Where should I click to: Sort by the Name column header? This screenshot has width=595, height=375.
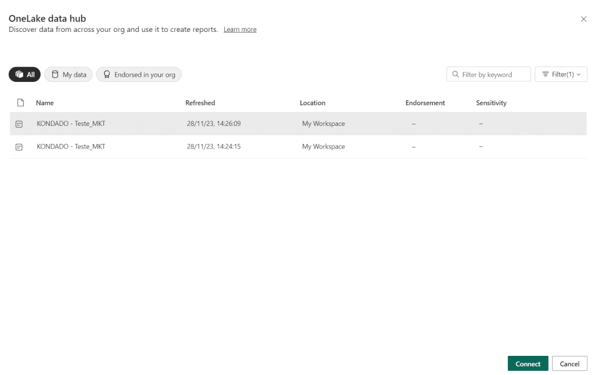pyautogui.click(x=45, y=103)
